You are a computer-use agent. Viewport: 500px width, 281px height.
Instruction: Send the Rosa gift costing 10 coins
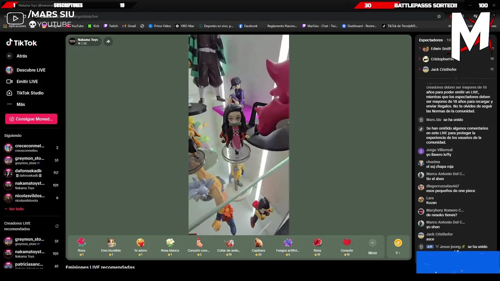point(317,247)
